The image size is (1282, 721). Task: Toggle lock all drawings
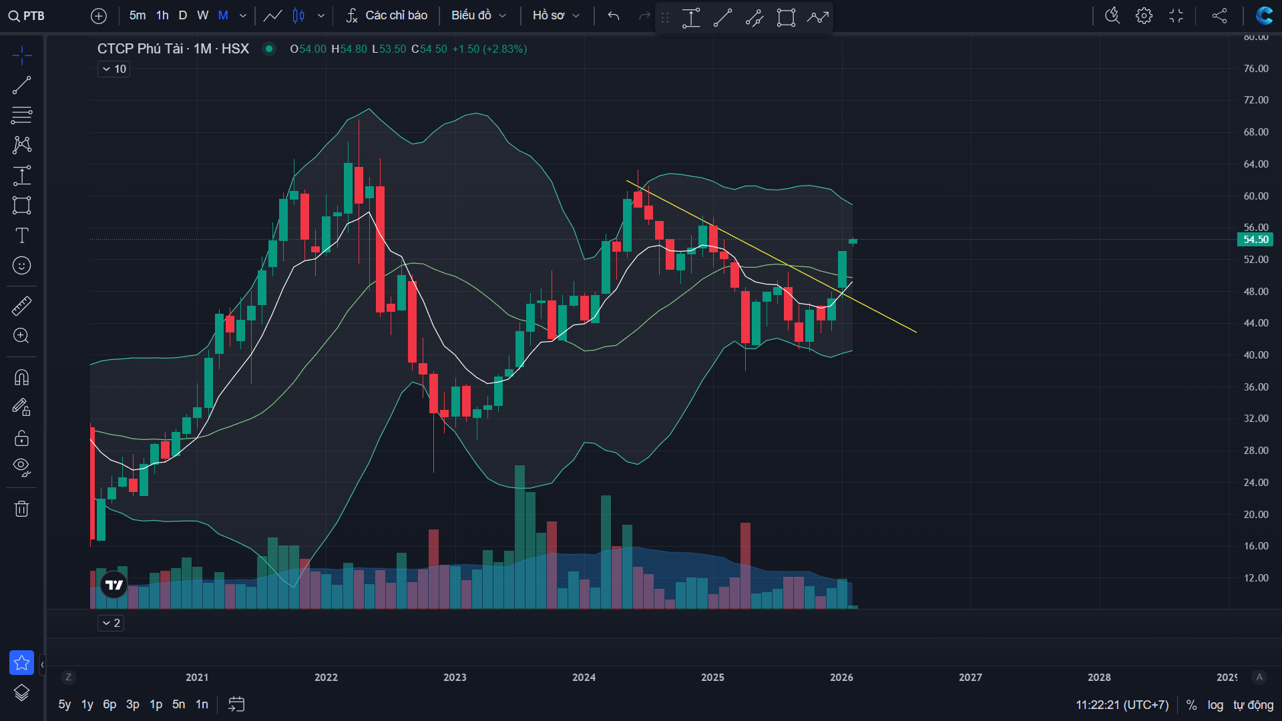21,438
